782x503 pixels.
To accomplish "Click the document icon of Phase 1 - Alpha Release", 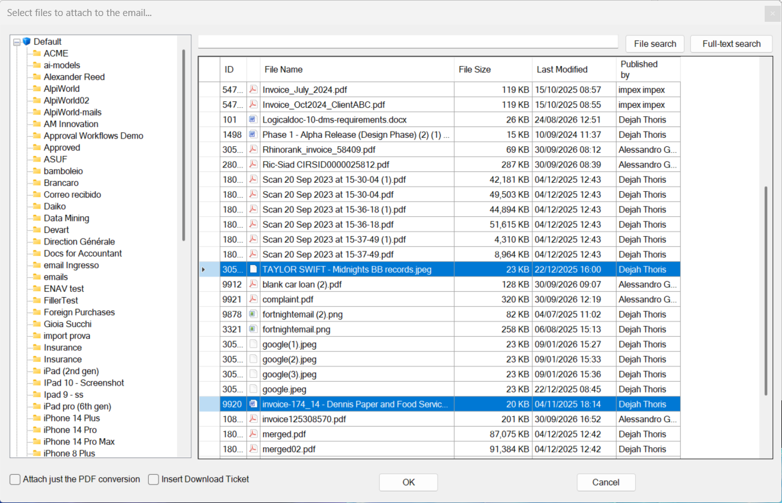I will (x=253, y=135).
